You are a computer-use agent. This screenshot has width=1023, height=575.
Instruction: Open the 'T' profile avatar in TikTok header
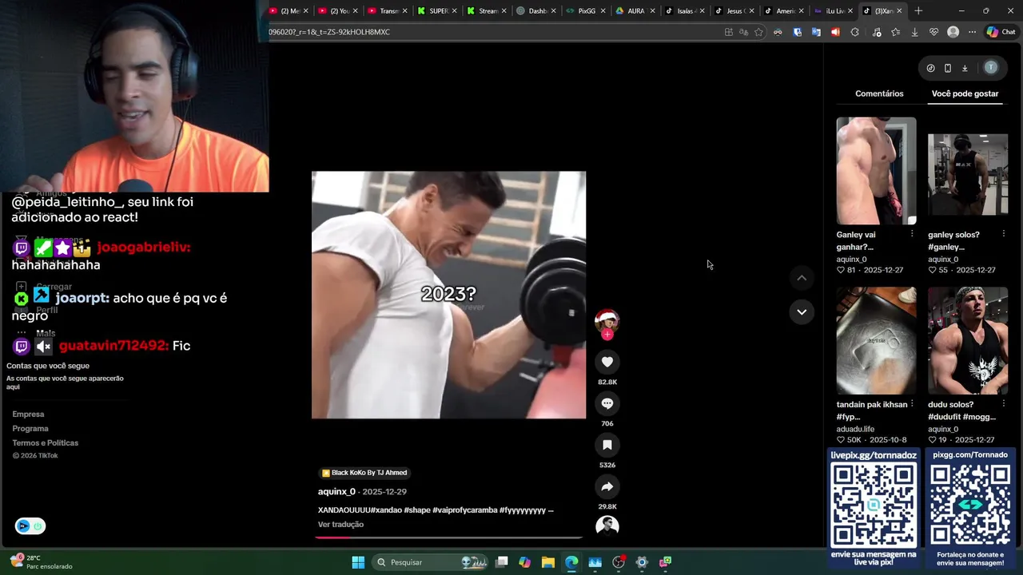[991, 68]
